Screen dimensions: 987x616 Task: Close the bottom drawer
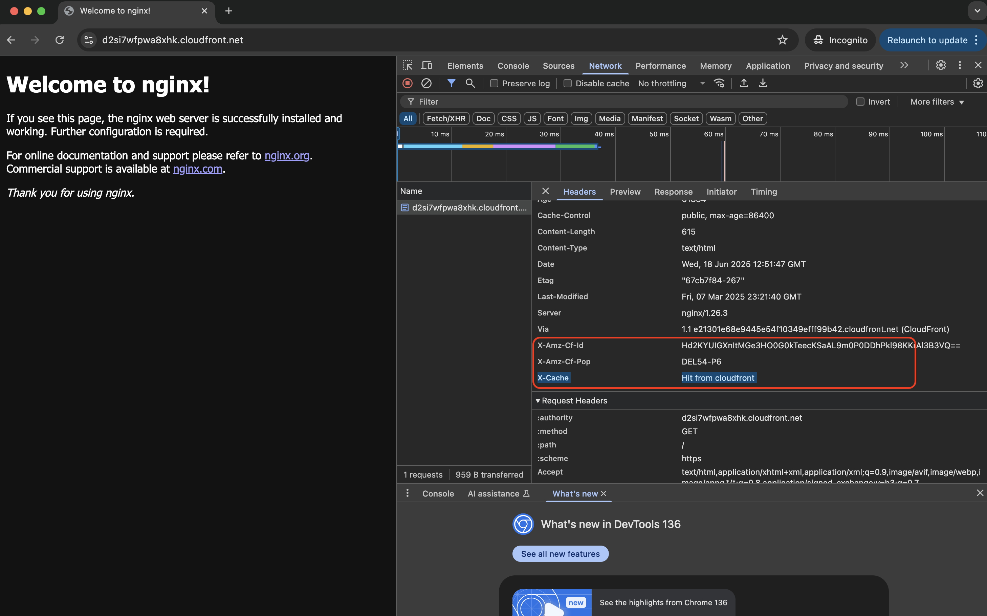(x=980, y=493)
